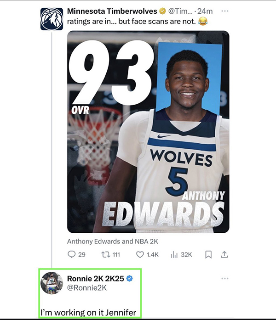Image resolution: width=276 pixels, height=320 pixels.
Task: Open the Minnesota Timberwolves profile avatar
Action: 52,19
